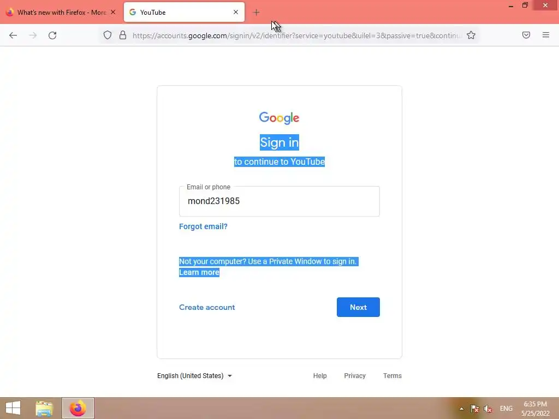Image resolution: width=559 pixels, height=419 pixels.
Task: Open the Learn more link
Action: pyautogui.click(x=199, y=272)
